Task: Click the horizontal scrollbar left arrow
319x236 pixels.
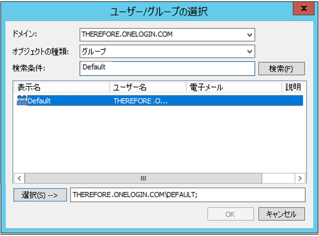Action: click(19, 178)
